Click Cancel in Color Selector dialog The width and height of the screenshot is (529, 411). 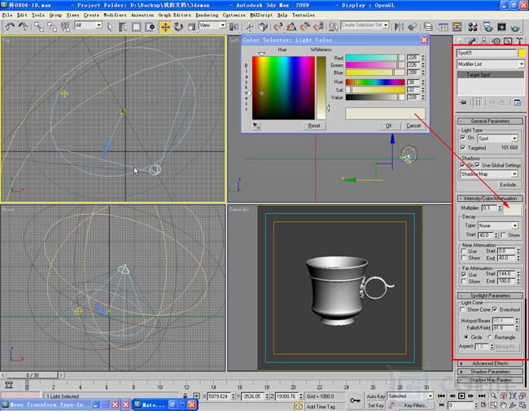click(413, 125)
